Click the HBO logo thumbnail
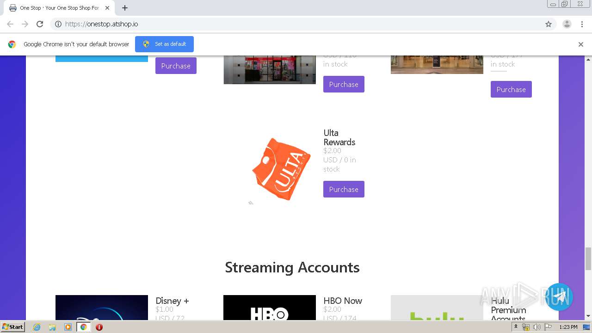This screenshot has height=333, width=592. 270,308
